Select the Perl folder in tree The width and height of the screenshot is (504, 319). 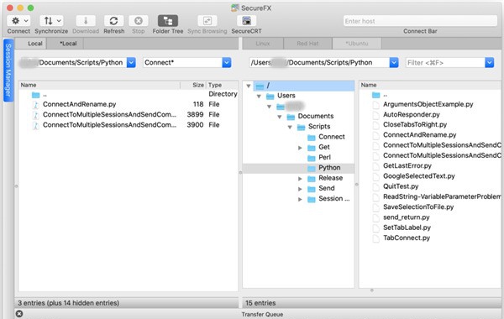click(324, 158)
